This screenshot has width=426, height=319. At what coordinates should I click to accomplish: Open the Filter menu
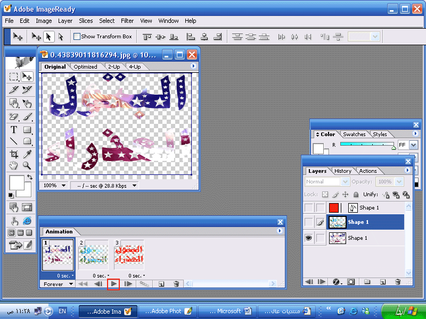[127, 21]
